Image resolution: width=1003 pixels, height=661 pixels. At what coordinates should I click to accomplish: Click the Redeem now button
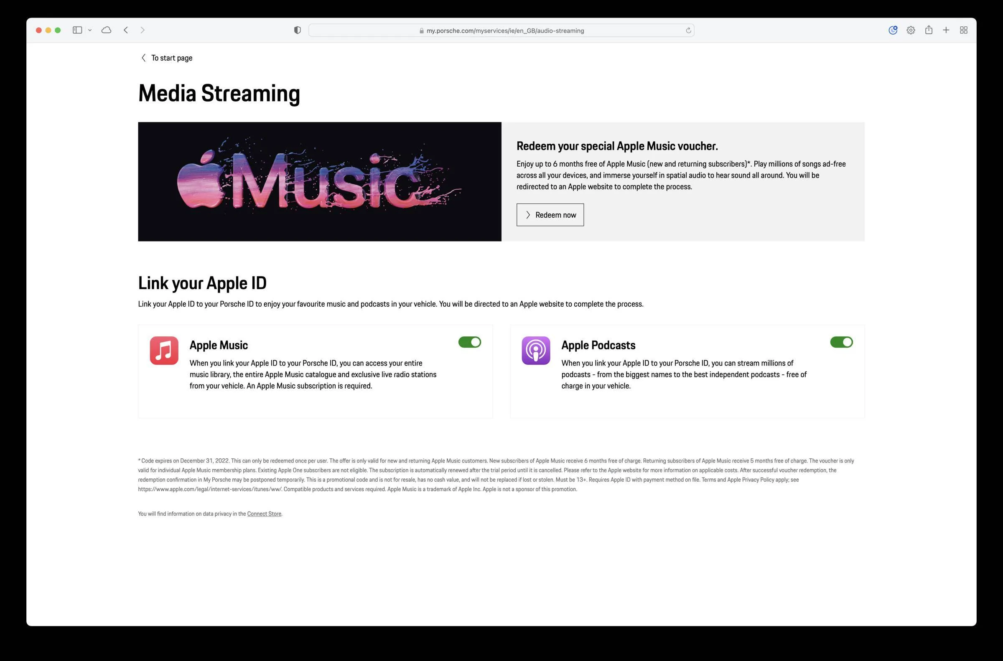point(550,215)
